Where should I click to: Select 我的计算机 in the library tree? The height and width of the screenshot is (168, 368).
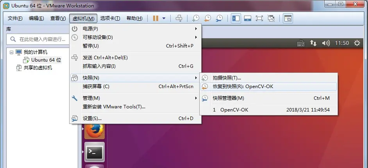tap(36, 52)
